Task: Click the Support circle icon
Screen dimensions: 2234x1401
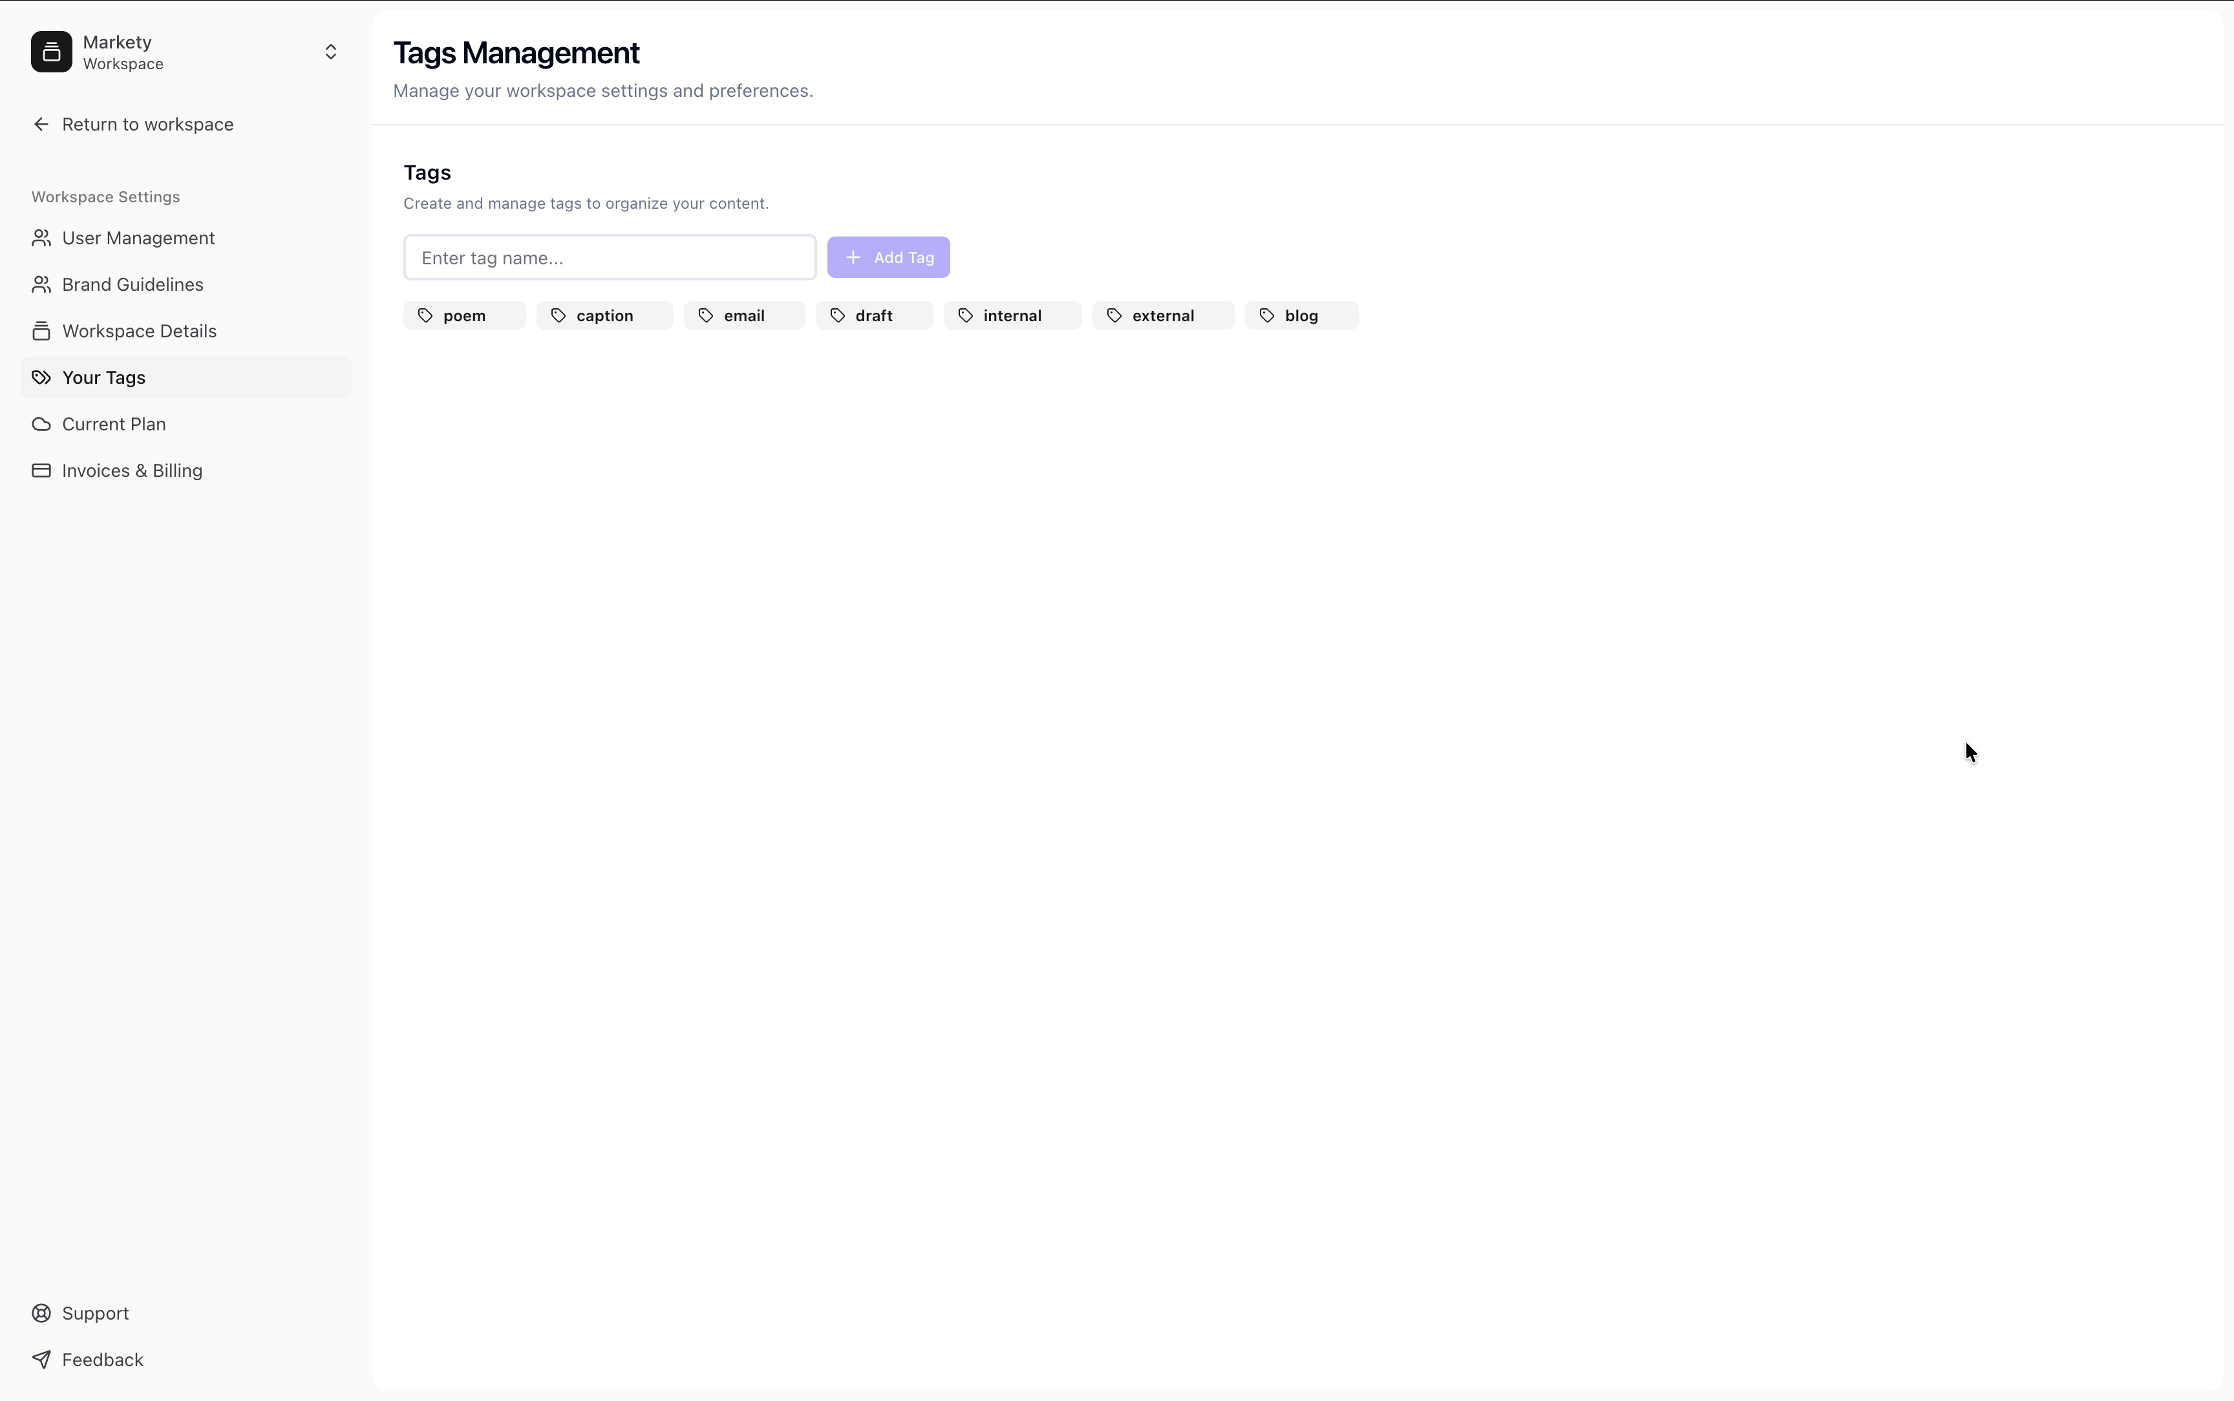Action: tap(41, 1312)
